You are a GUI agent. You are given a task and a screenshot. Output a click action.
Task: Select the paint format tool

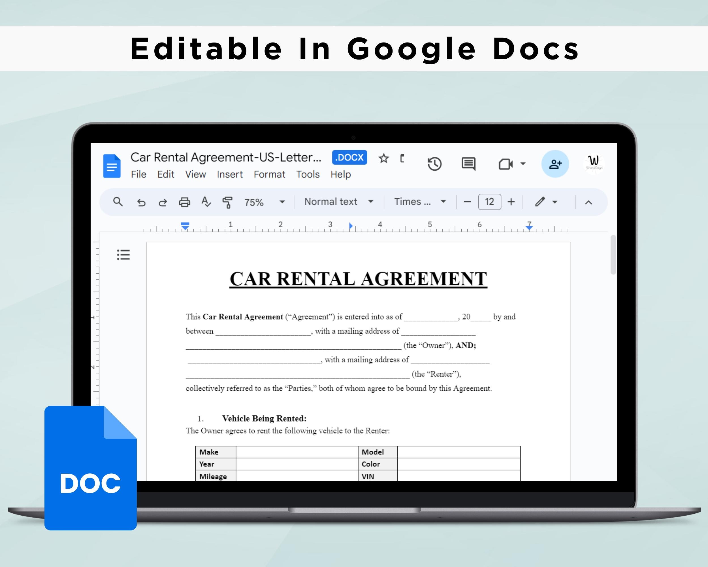(x=228, y=202)
